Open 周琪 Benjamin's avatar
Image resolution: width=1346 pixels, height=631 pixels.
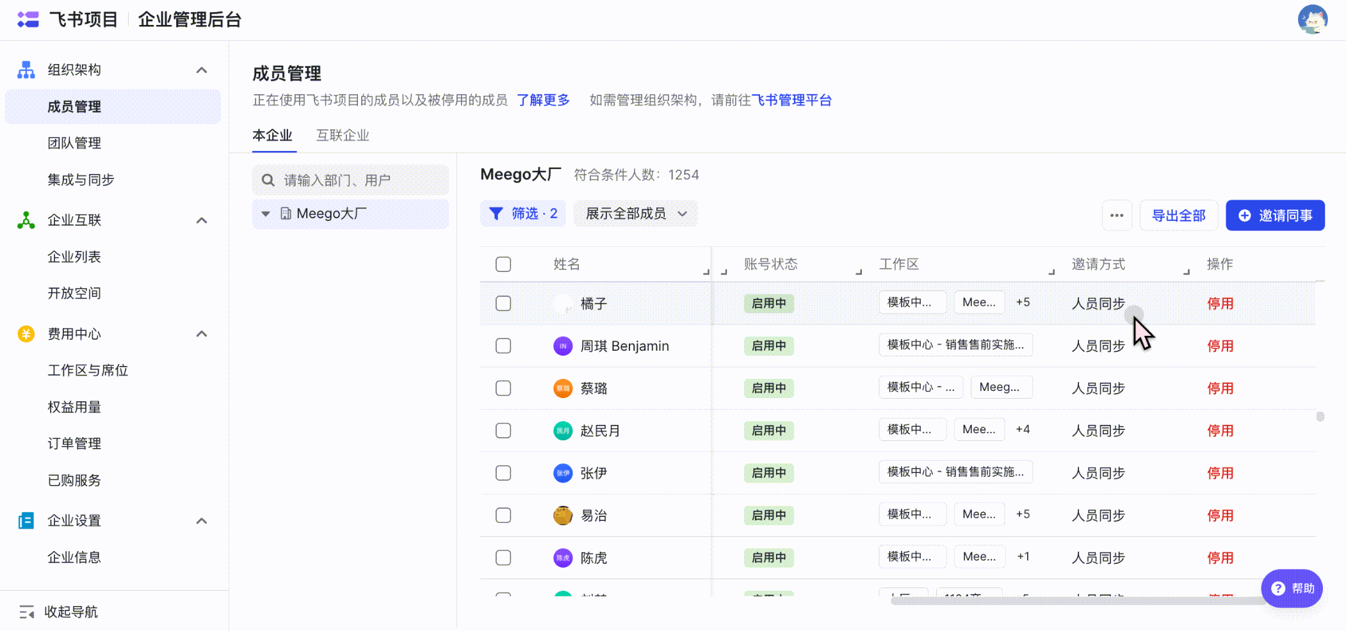click(x=563, y=346)
